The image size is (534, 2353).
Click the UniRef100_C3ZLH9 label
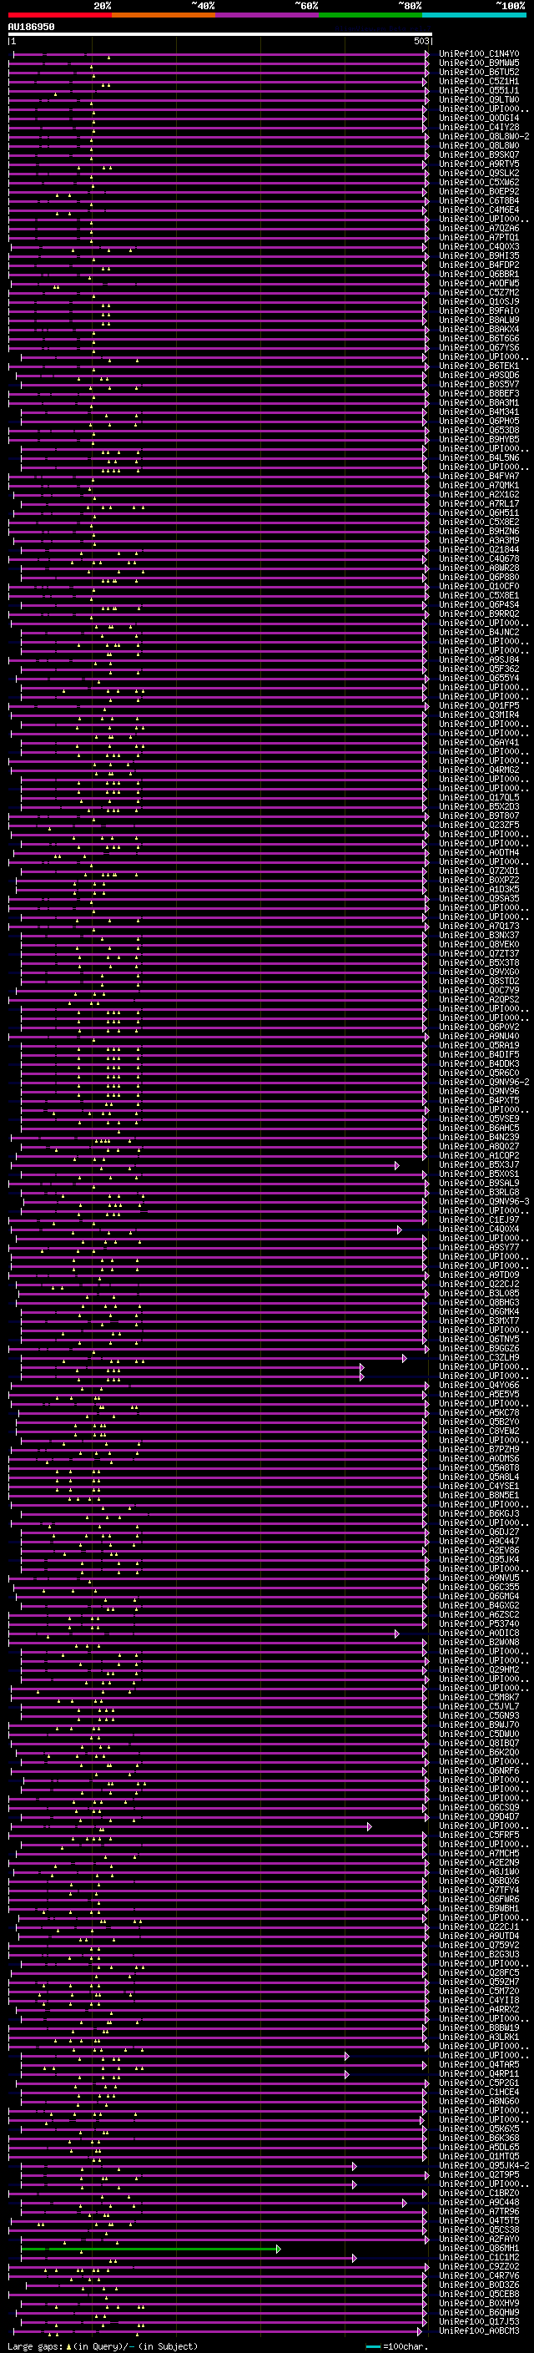pos(479,1357)
